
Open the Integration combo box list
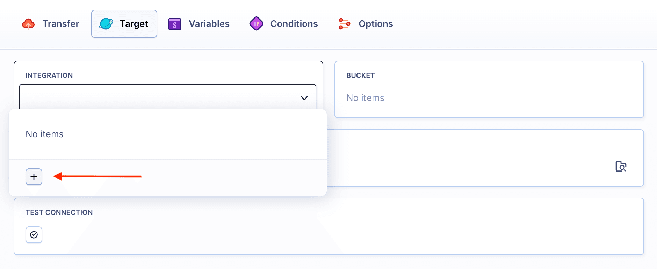click(157, 98)
